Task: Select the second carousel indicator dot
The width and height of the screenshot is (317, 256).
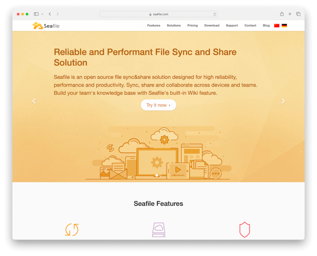Action: pos(160,175)
